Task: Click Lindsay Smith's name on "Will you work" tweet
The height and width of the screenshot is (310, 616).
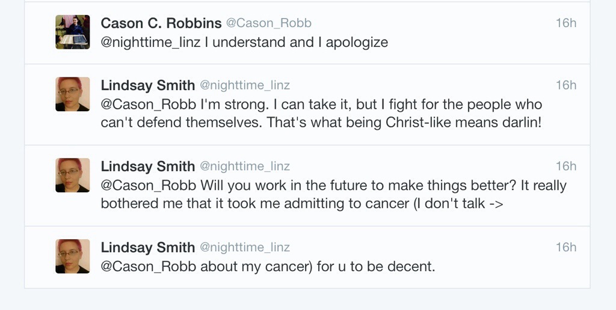Action: click(x=147, y=166)
